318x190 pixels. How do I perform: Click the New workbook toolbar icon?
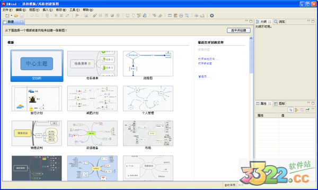tap(7, 15)
